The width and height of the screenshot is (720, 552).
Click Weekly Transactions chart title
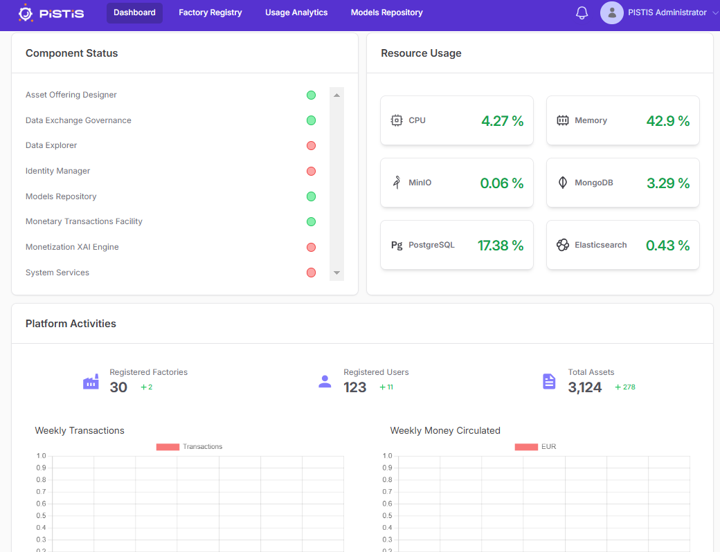(80, 430)
